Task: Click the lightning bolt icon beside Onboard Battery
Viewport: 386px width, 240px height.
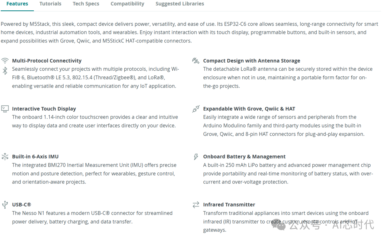Action: (196, 157)
